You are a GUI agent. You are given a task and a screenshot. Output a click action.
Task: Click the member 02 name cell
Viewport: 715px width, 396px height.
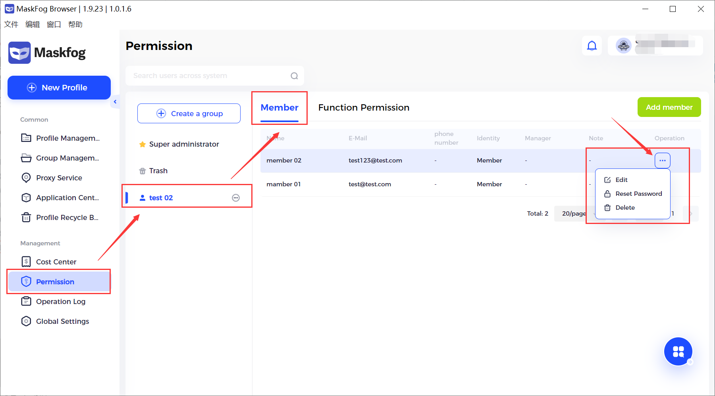(284, 160)
